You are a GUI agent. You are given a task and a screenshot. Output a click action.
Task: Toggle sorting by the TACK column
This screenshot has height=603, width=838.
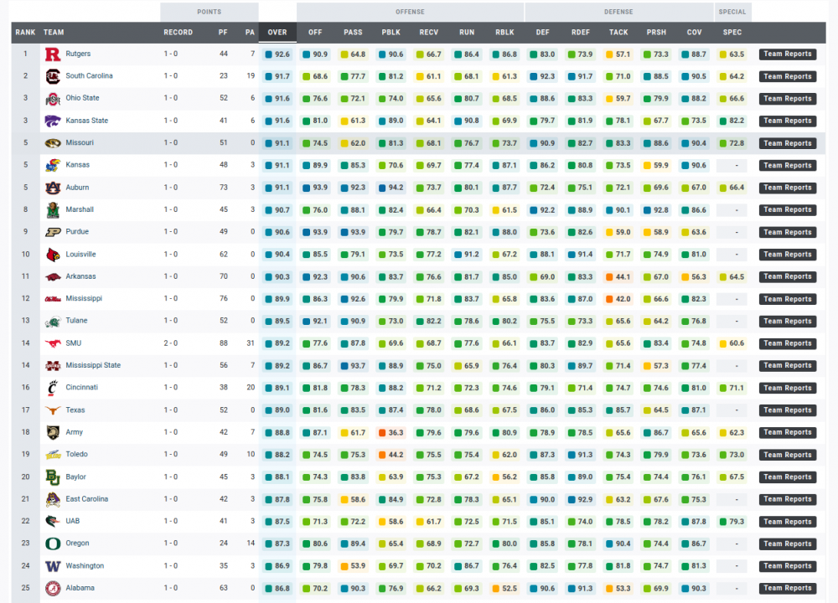[618, 32]
